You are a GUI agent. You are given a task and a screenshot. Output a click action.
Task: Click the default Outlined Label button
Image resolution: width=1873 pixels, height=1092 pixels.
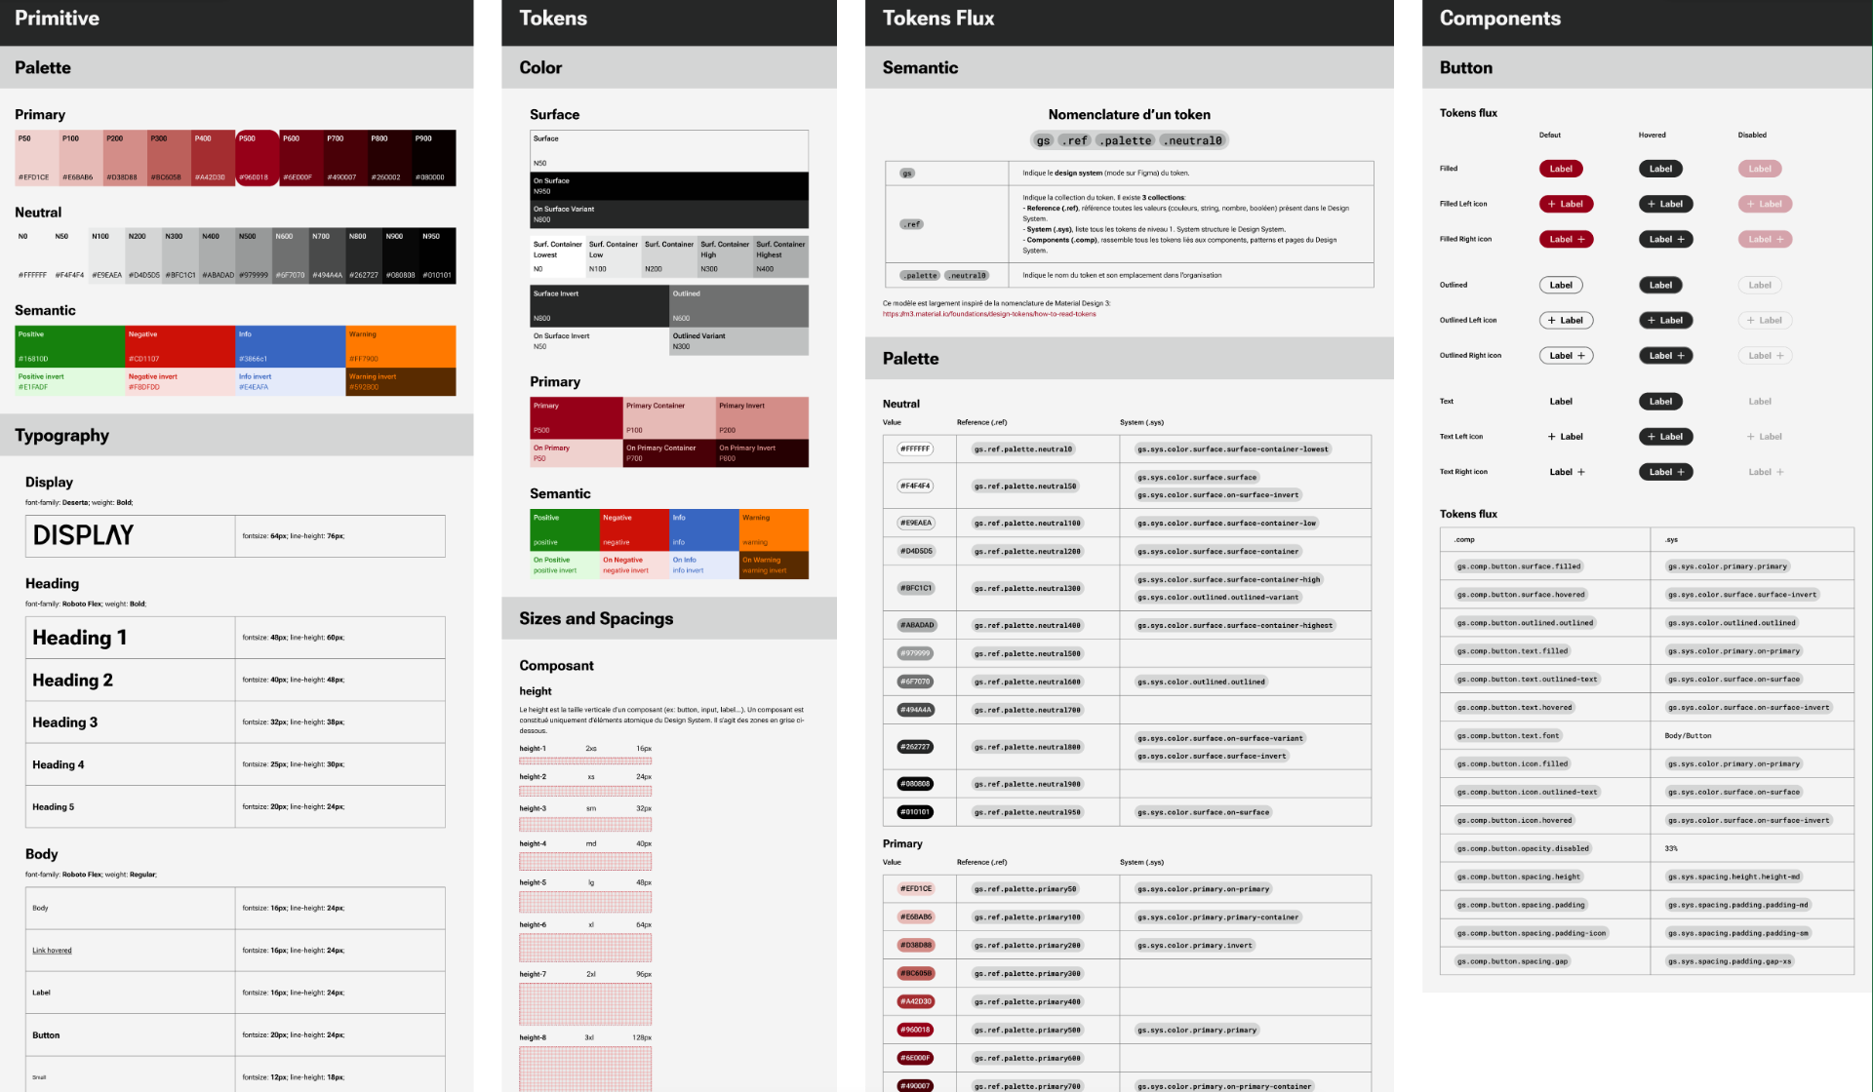pyautogui.click(x=1561, y=285)
